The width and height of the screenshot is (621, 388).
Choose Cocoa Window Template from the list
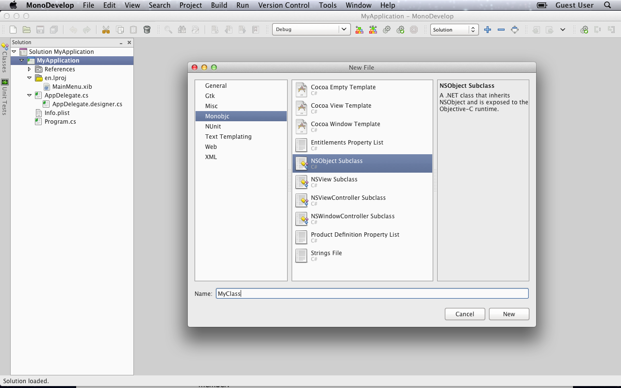[345, 124]
